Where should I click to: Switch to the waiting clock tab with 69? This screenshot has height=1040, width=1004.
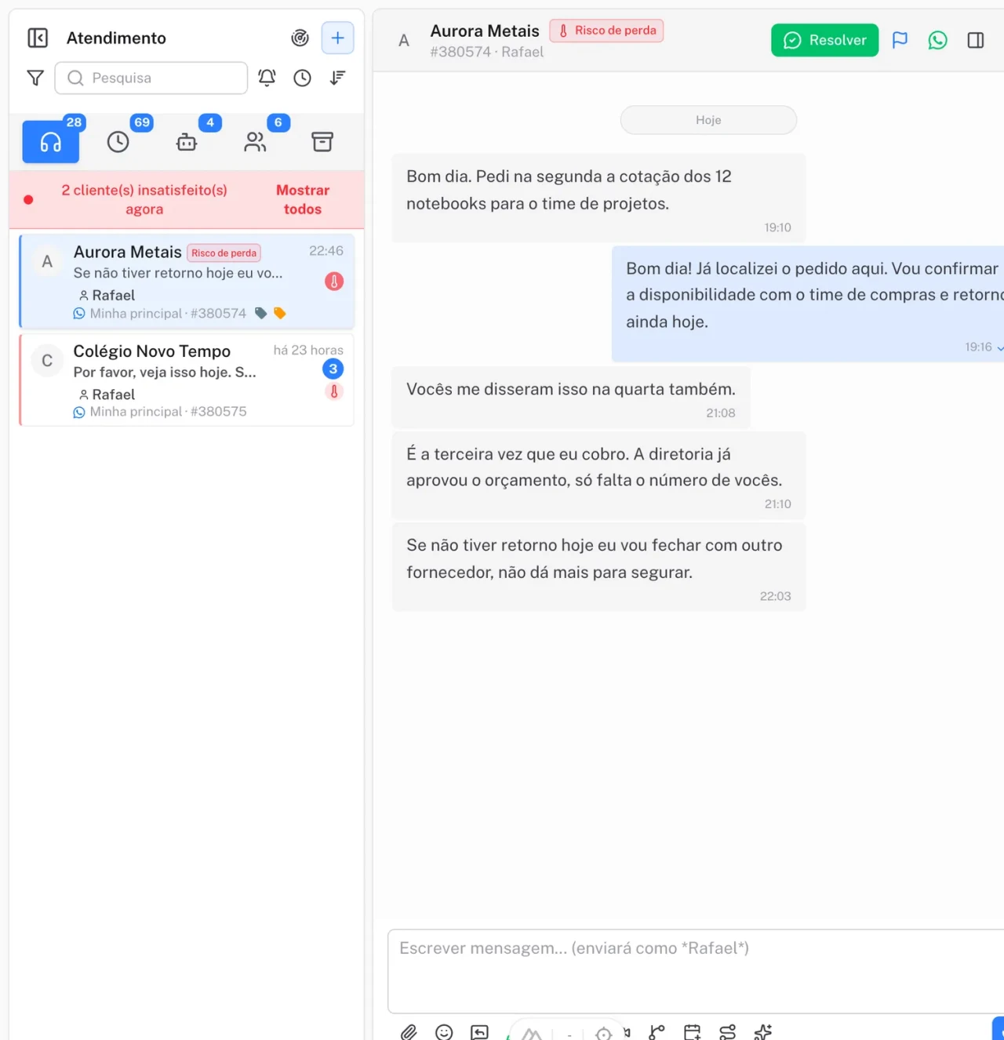(118, 141)
